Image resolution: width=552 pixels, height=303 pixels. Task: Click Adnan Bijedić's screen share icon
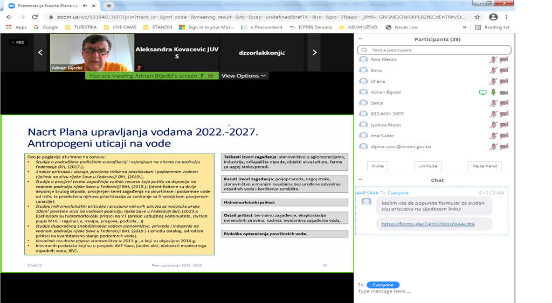pyautogui.click(x=482, y=92)
